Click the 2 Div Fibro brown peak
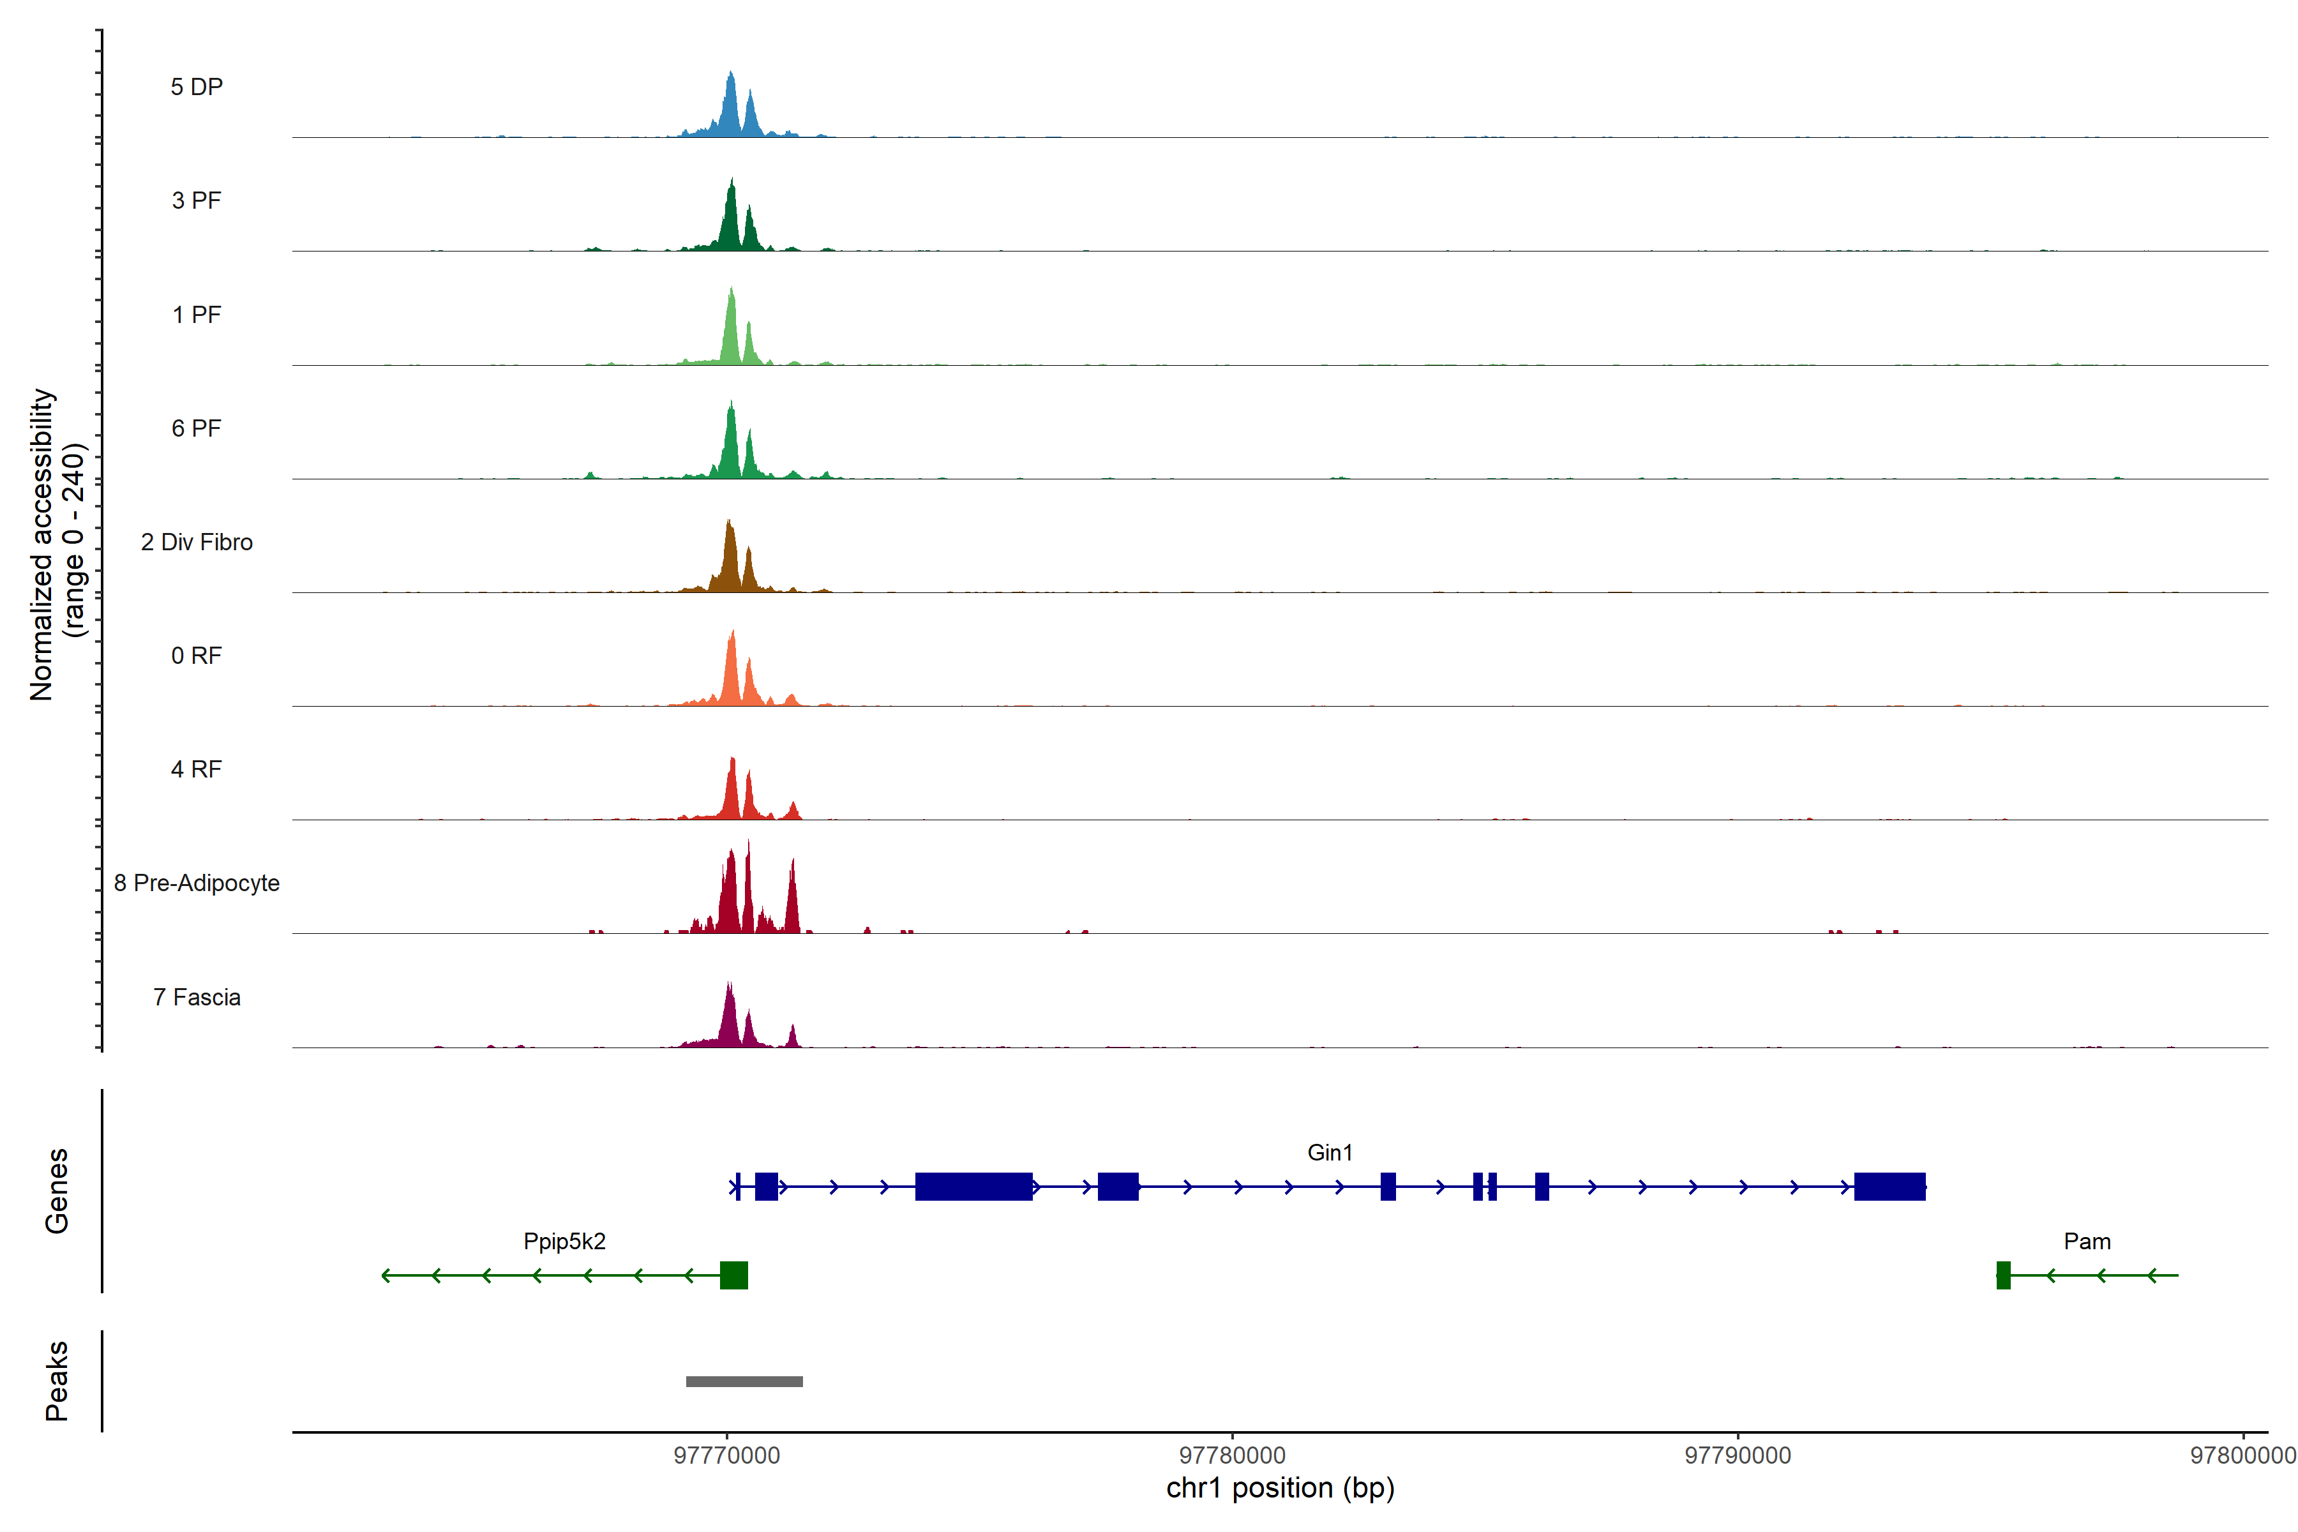The height and width of the screenshot is (1532, 2298). point(729,562)
